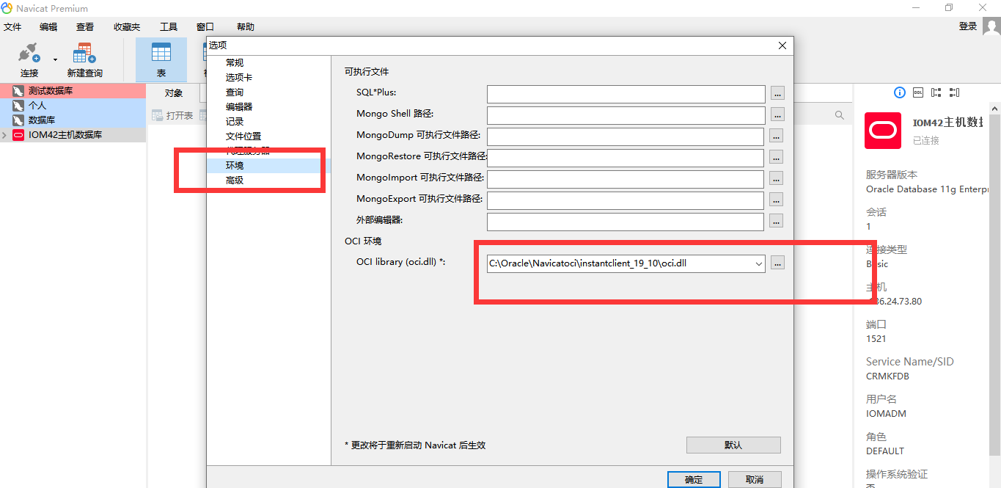
Task: Browse for the SQL*Plus executable path
Action: [777, 94]
